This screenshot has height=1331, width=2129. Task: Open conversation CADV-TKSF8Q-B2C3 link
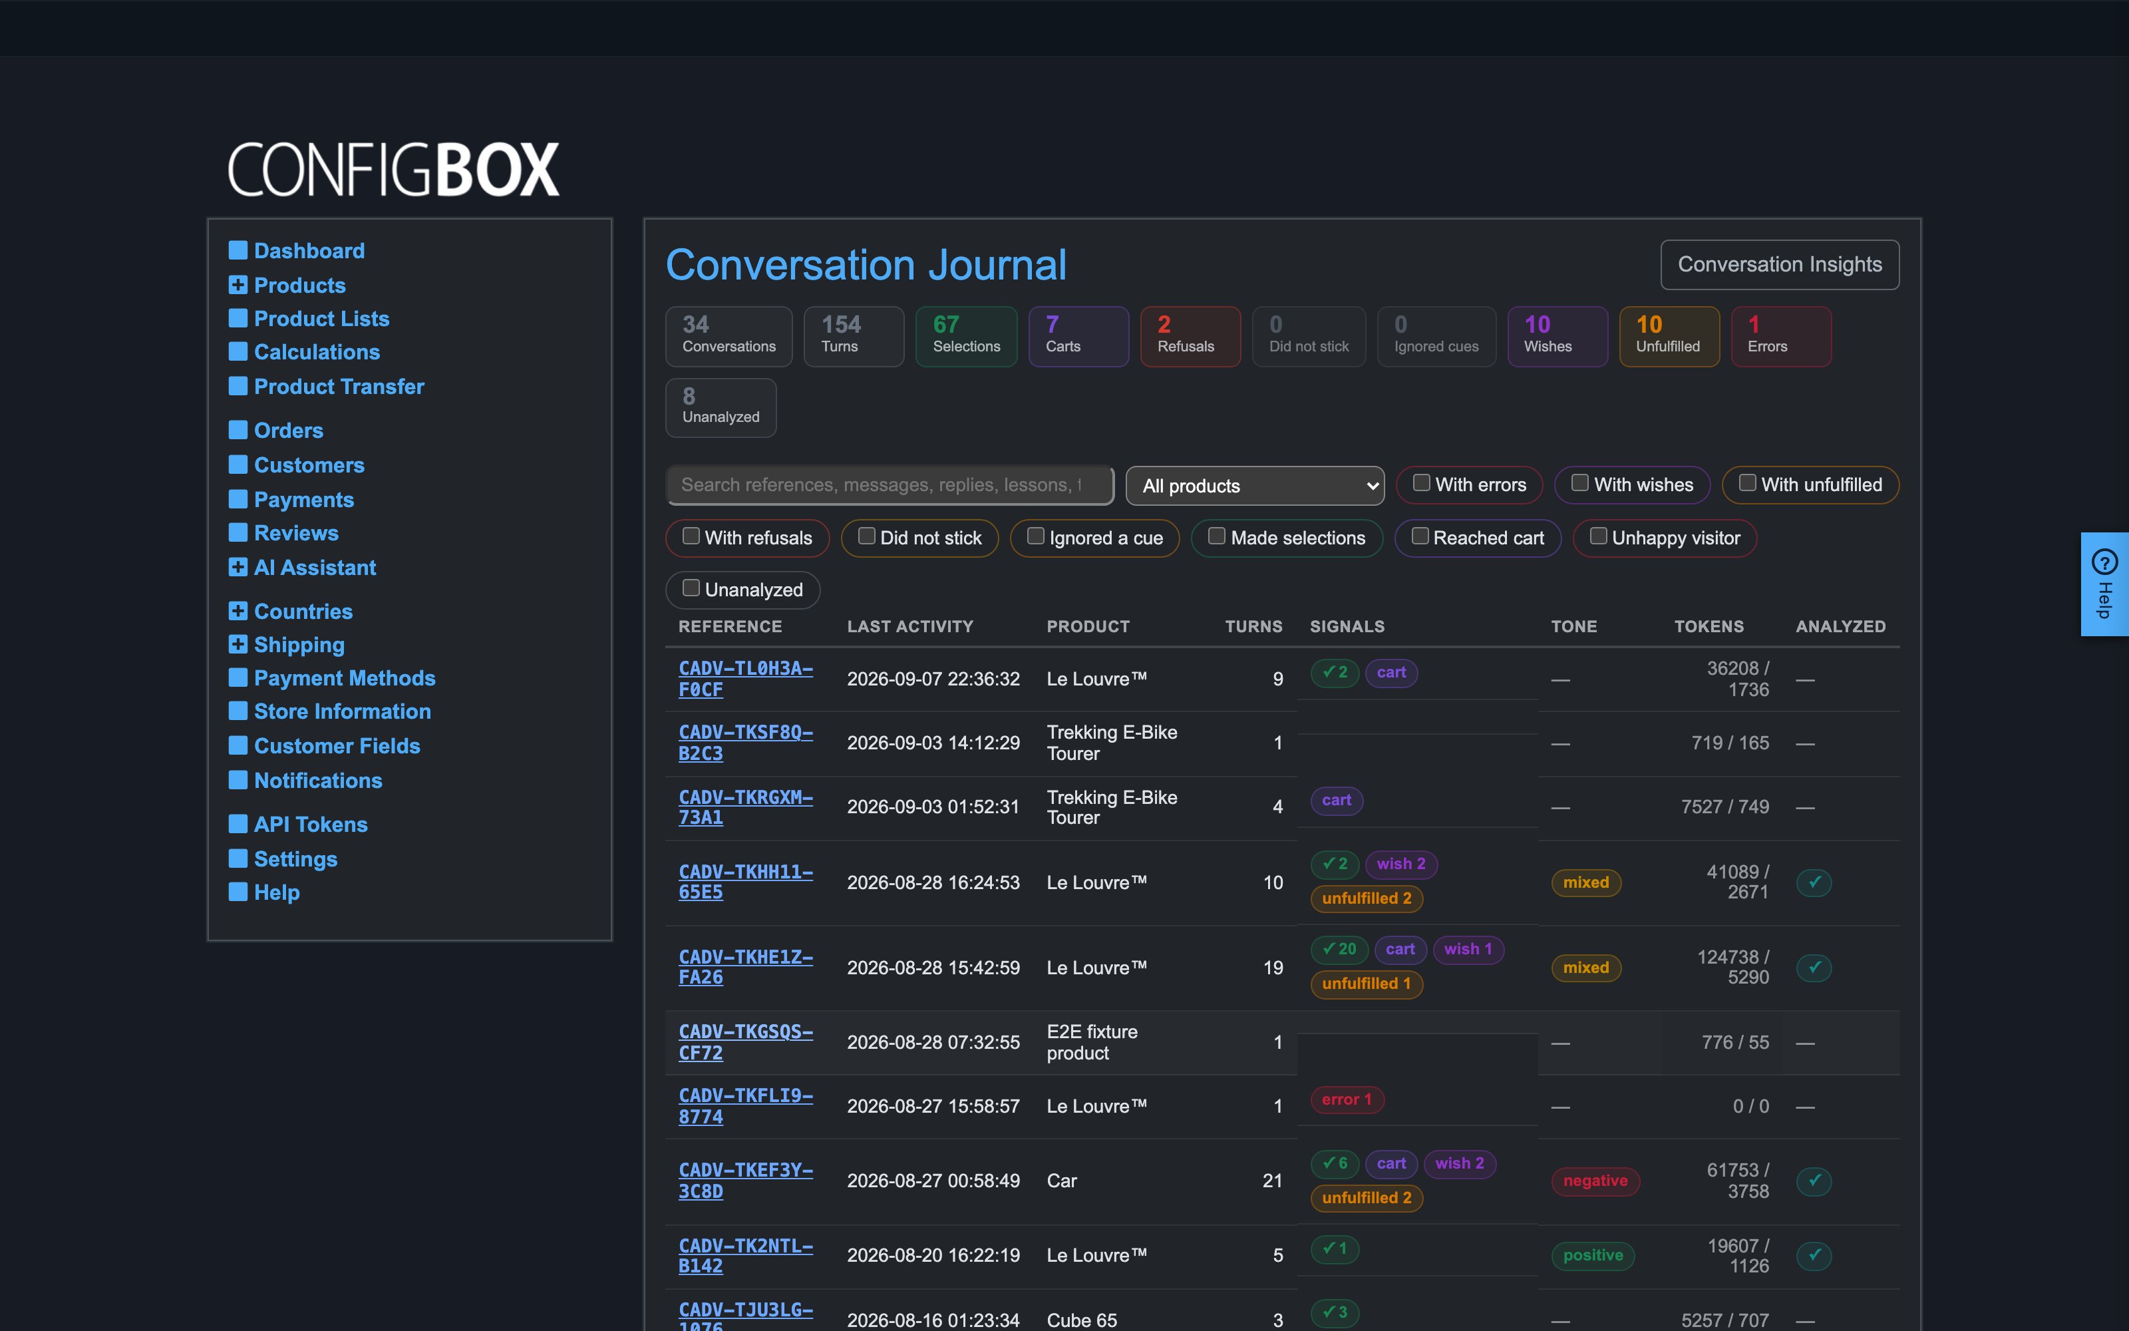[745, 743]
